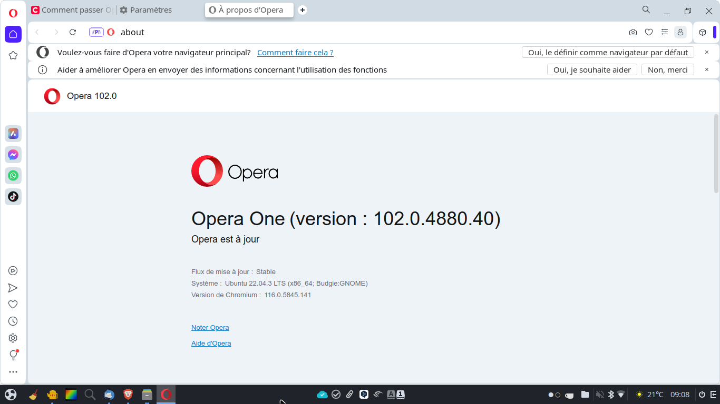The height and width of the screenshot is (404, 720).
Task: Open the extensions cube menu
Action: [x=703, y=32]
